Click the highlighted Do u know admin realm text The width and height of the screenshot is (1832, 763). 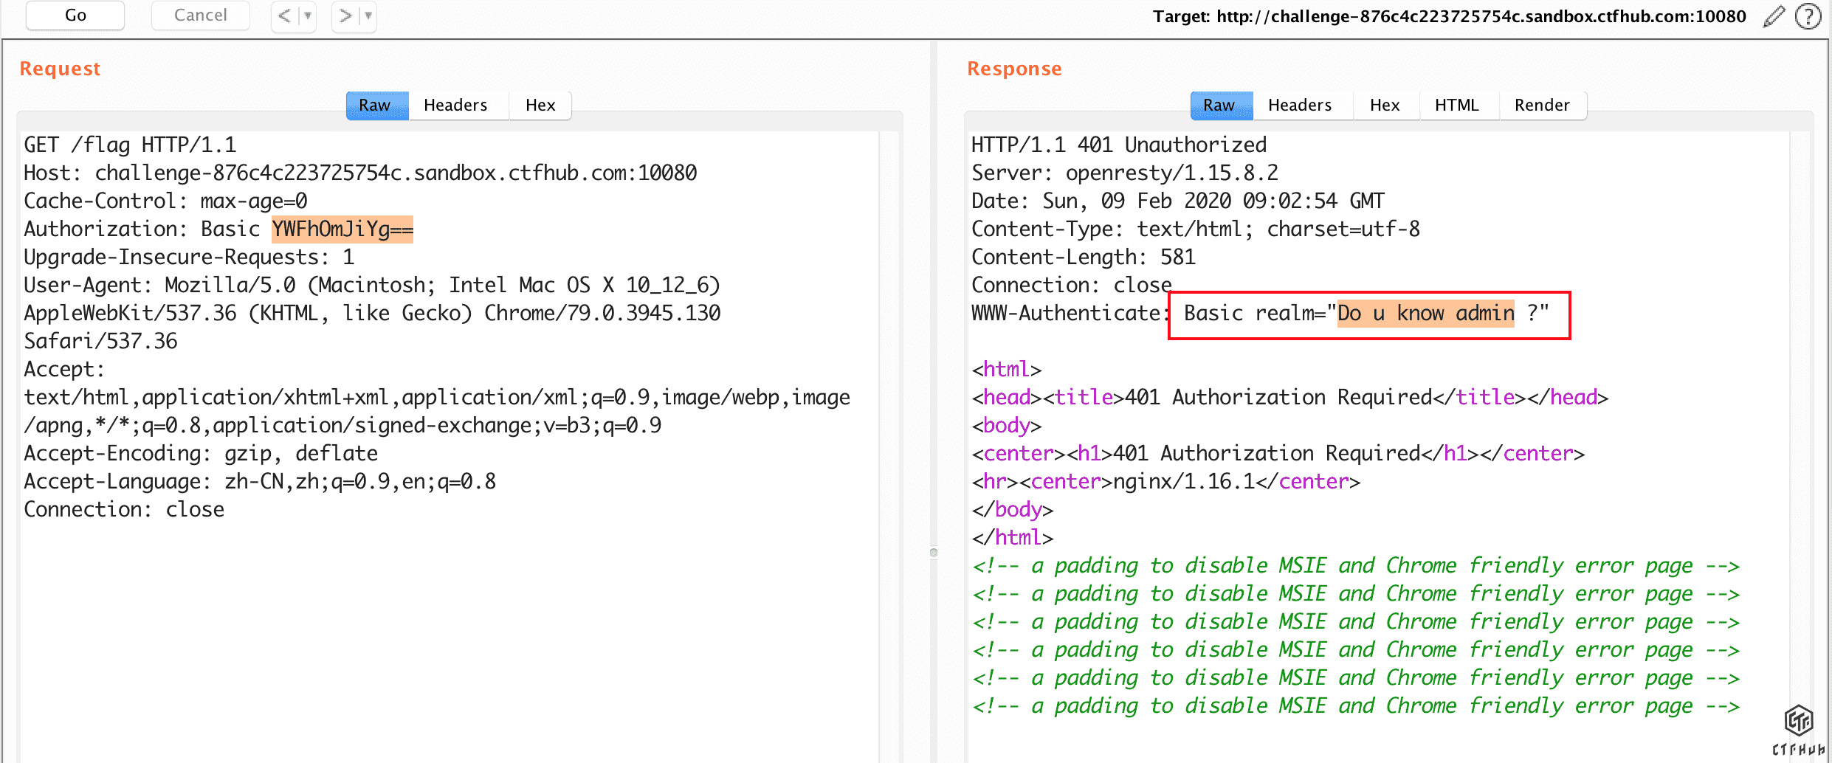point(1426,314)
